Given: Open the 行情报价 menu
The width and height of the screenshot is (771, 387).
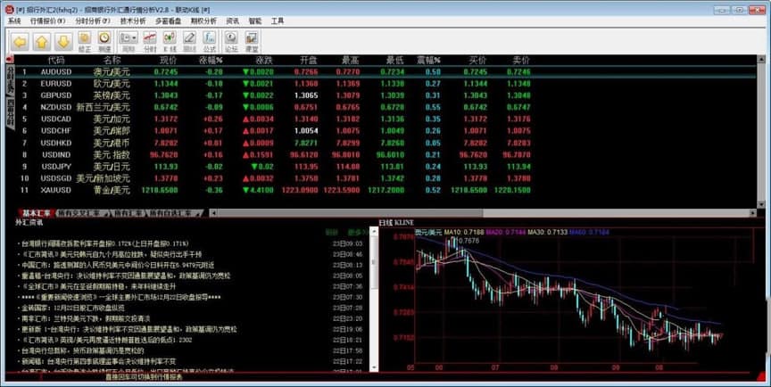Looking at the screenshot, I should click(47, 21).
